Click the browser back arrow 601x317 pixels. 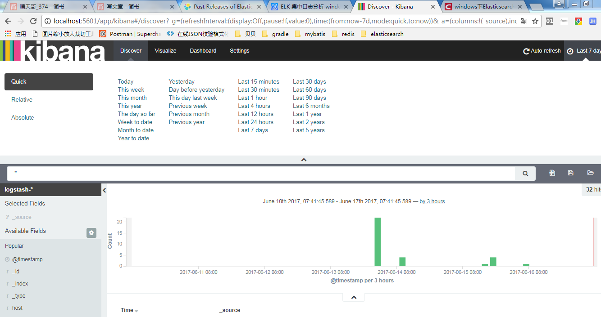point(9,21)
